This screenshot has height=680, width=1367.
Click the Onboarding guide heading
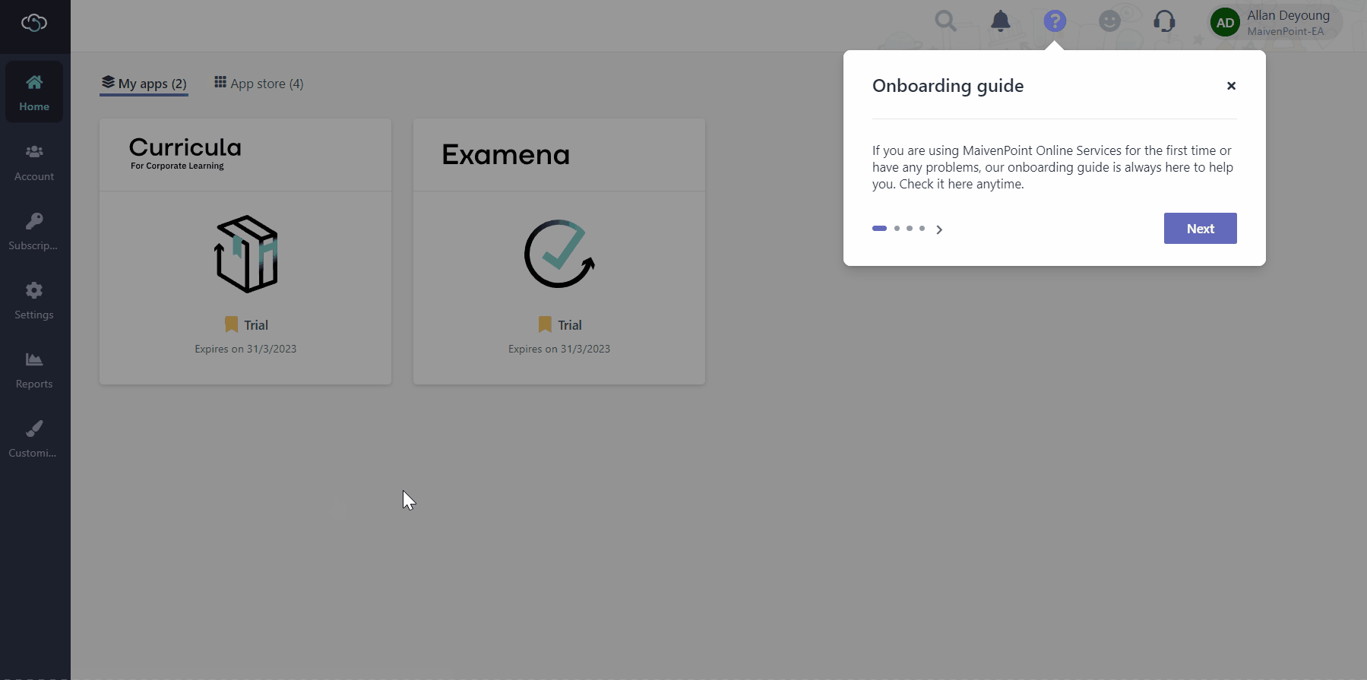[x=948, y=86]
